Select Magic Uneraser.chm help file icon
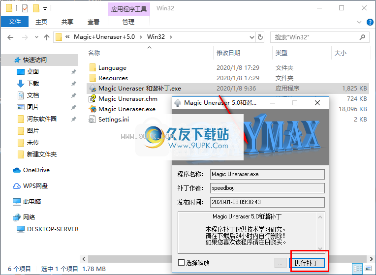The image size is (376, 275). click(x=93, y=98)
